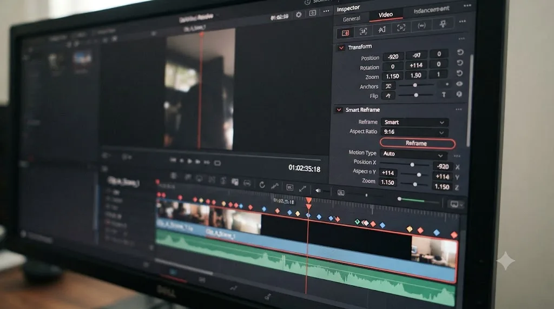Click the Smart Reframe Zoom field 1.150 left
554x309 pixels.
[387, 182]
